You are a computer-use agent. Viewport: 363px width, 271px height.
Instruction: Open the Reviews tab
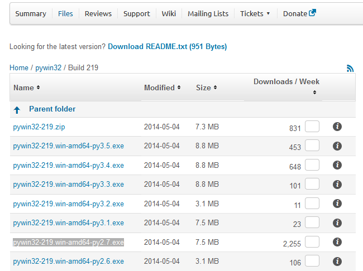point(98,13)
